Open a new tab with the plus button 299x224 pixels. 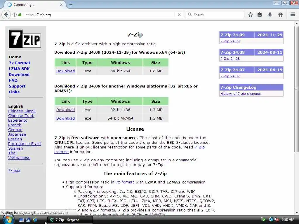coord(71,5)
